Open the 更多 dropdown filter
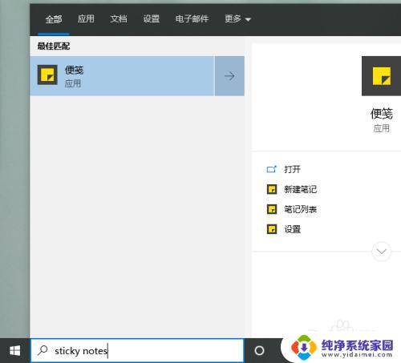This screenshot has height=363, width=401. pos(237,19)
